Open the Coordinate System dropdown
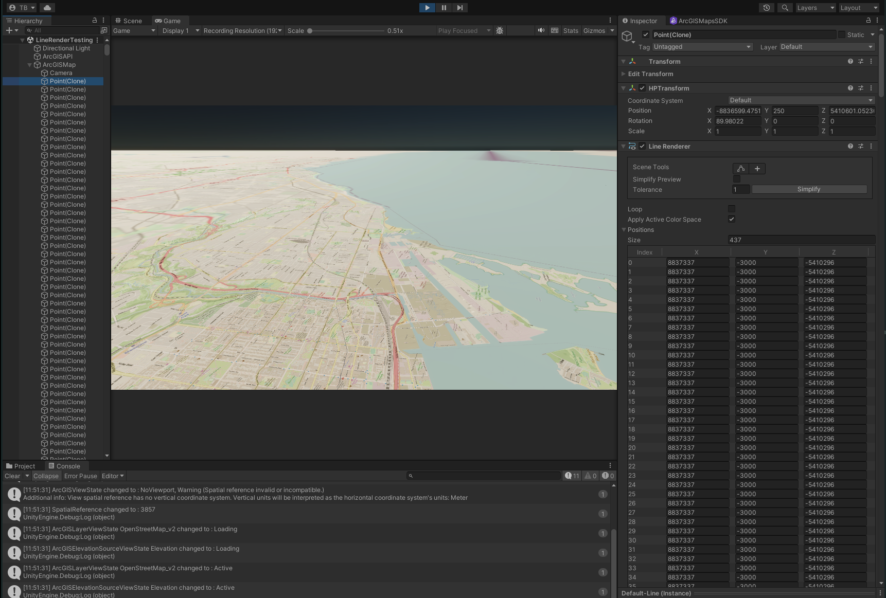Screen dimensions: 886x598 (800, 100)
